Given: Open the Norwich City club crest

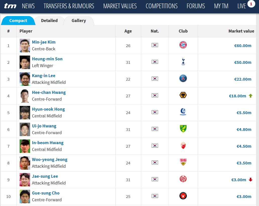Looking at the screenshot, I should (183, 129).
